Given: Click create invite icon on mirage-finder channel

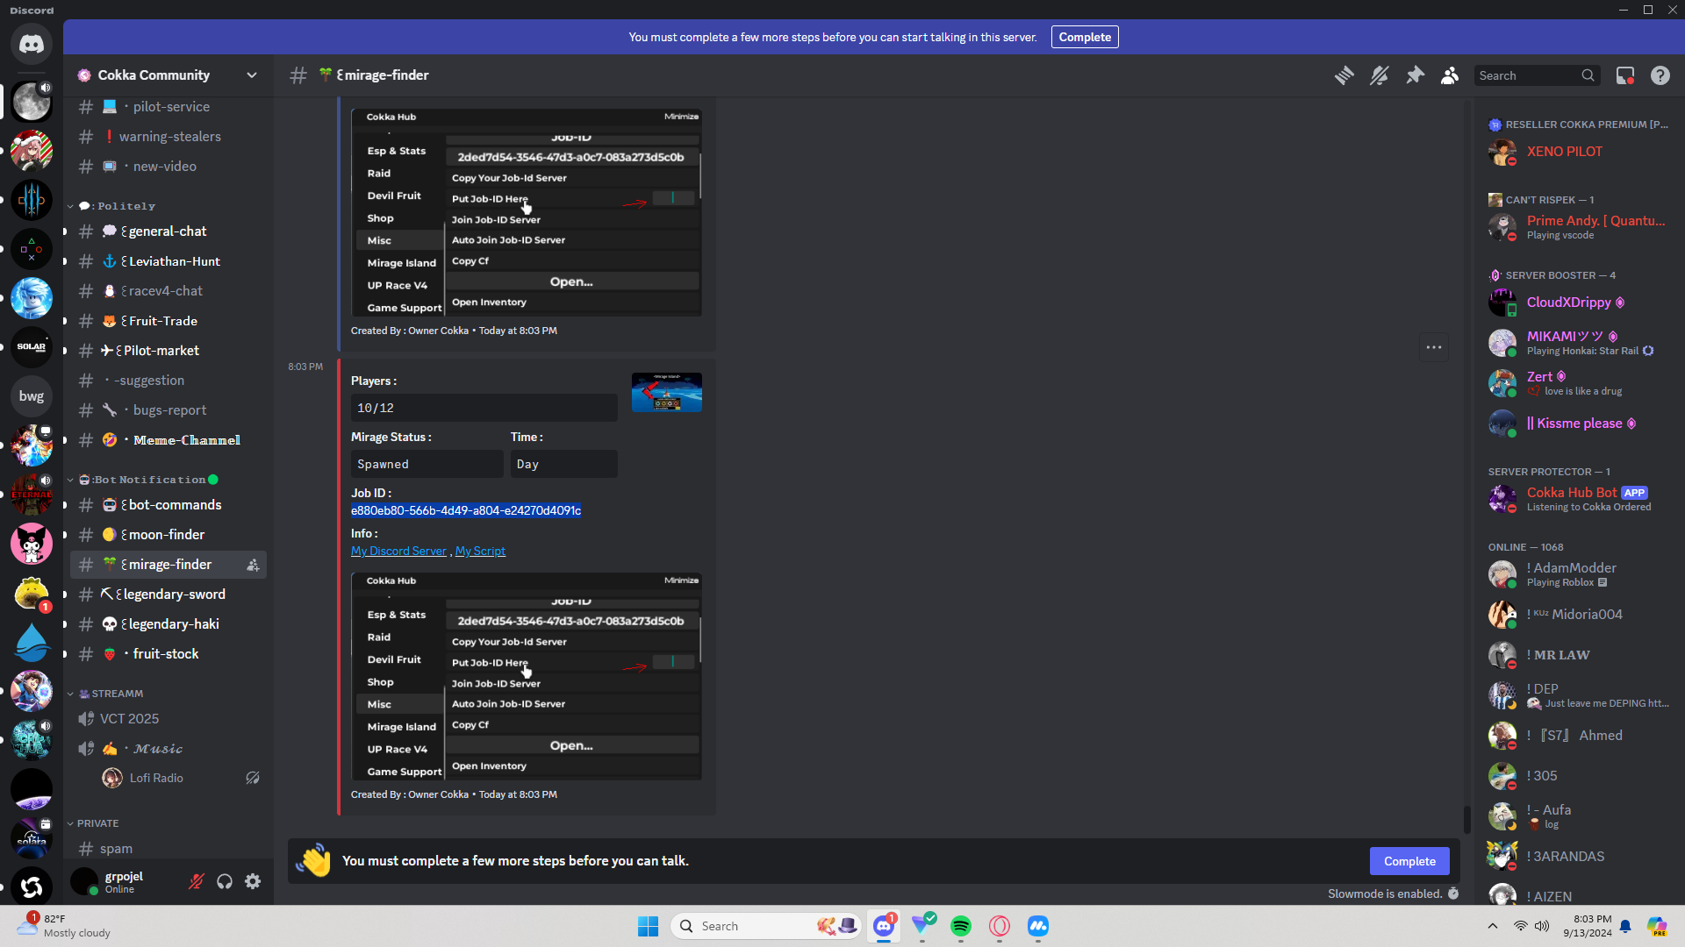Looking at the screenshot, I should coord(253,565).
